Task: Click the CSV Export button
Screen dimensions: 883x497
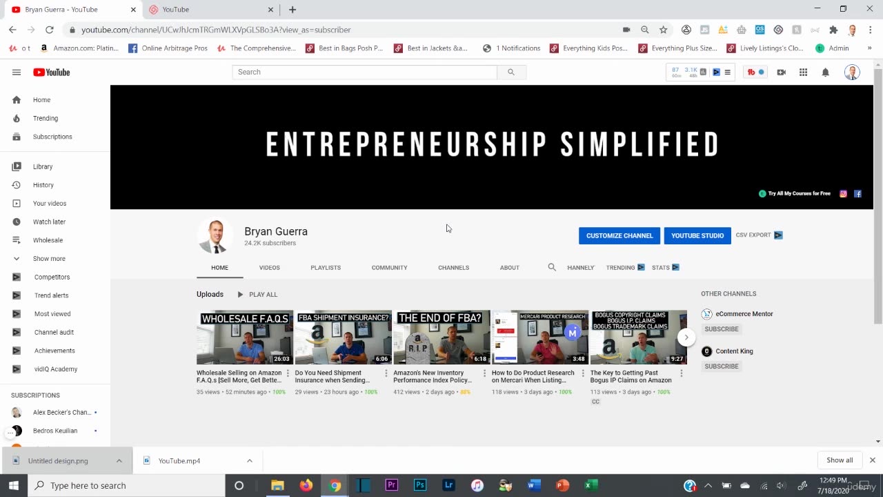Action: 759,235
